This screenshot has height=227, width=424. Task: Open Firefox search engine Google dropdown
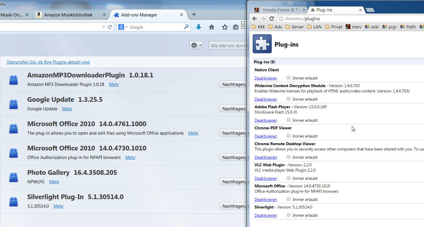[x=123, y=27]
